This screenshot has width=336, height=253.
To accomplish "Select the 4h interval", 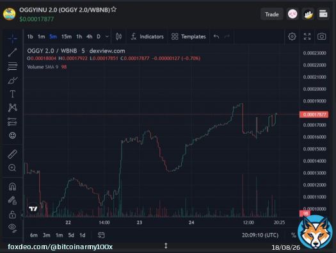I will pos(90,37).
